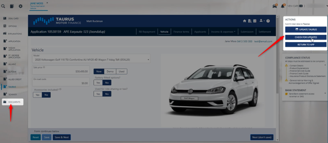Switch to Submission tab
Image resolution: width=328 pixels, height=143 pixels.
click(x=247, y=32)
